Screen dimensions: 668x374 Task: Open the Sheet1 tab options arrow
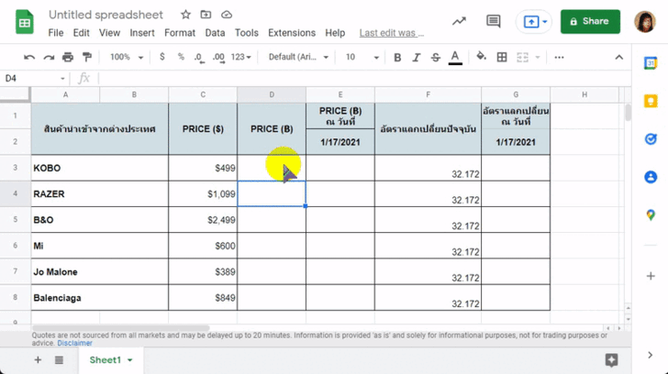(x=130, y=360)
